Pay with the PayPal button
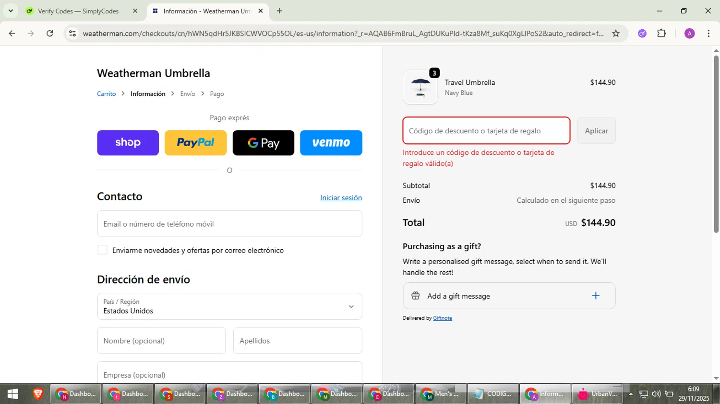Screen dimensions: 720x404 coord(195,143)
